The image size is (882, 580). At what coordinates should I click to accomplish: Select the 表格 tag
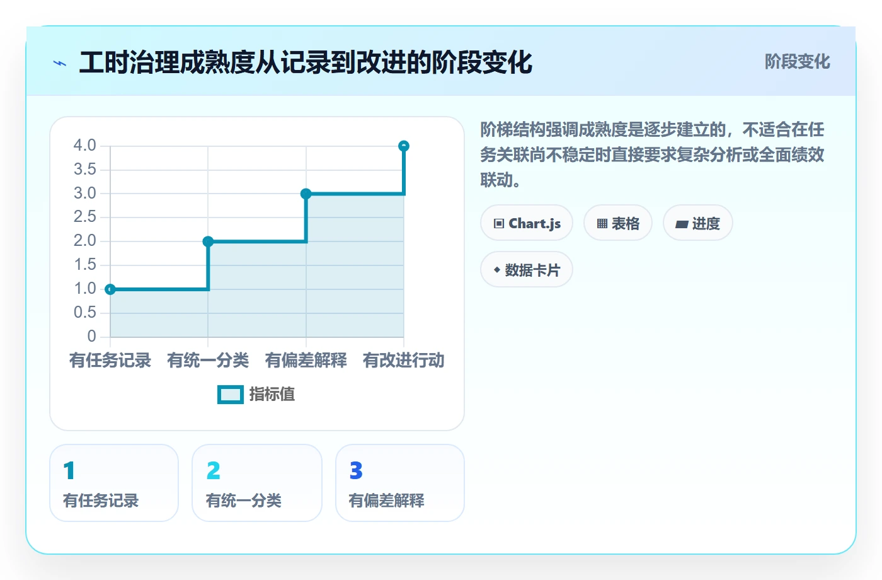pyautogui.click(x=618, y=223)
